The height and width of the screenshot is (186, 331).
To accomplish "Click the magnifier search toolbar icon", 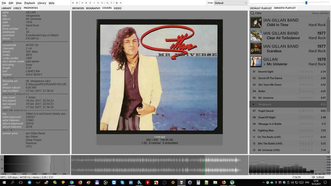I will (x=107, y=3).
